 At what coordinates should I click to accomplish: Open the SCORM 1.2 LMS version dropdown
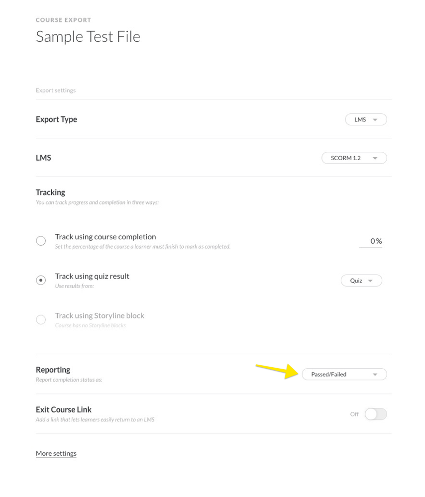346,158
